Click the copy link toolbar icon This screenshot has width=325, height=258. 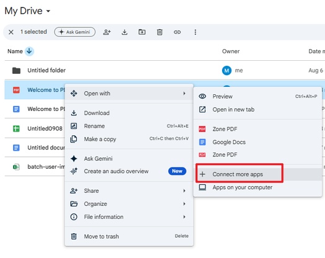click(x=177, y=32)
